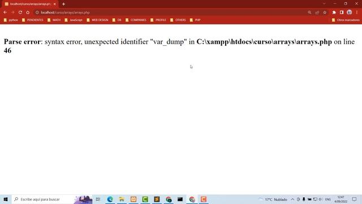Screen dimensions: 362x204
Task: Show hidden system tray icons
Action: pos(292,199)
